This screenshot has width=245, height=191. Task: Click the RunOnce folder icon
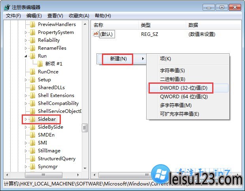tap(33, 72)
